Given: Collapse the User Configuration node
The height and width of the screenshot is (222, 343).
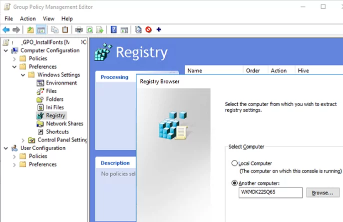Looking at the screenshot, I should 6,148.
